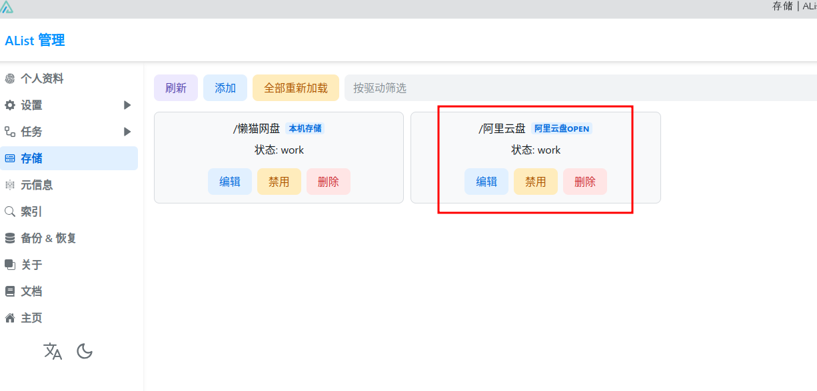
Task: Click the house icon beside 主页
Action: tap(10, 318)
